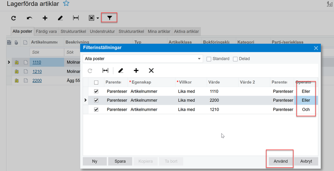Enable the Standard checkbox
Screen dimensions: 334x171
(209, 59)
